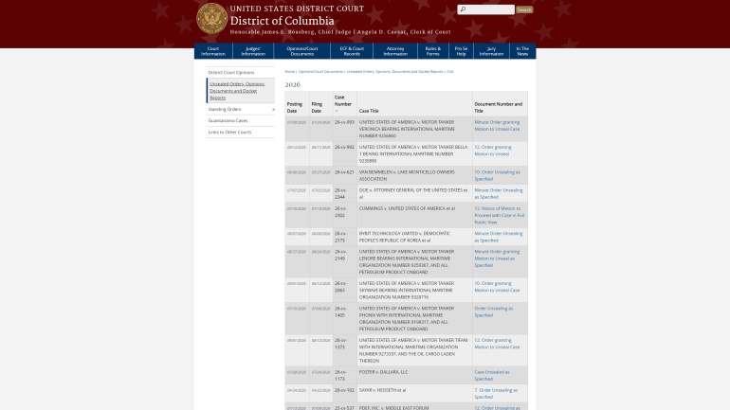Click Opinions/Court Documents breadcrumb

coord(320,72)
